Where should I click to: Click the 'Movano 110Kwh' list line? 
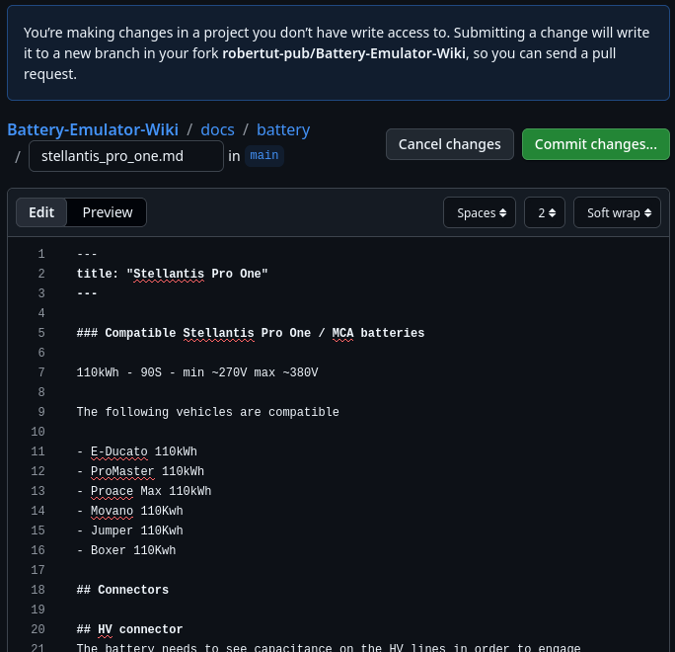point(129,511)
